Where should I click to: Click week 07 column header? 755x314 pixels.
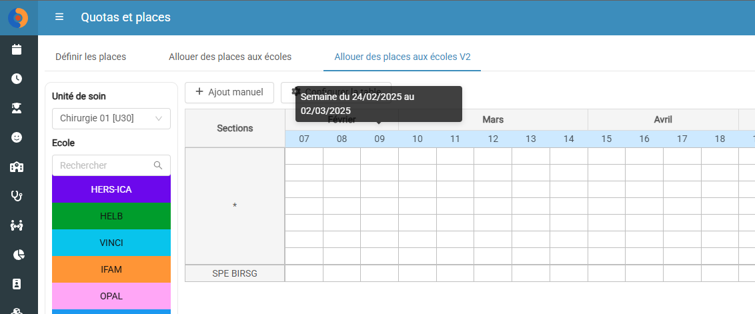click(x=304, y=139)
